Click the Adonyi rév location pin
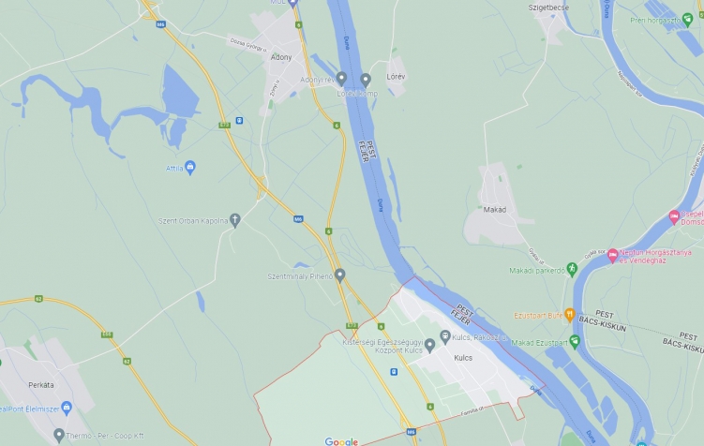 (x=341, y=79)
